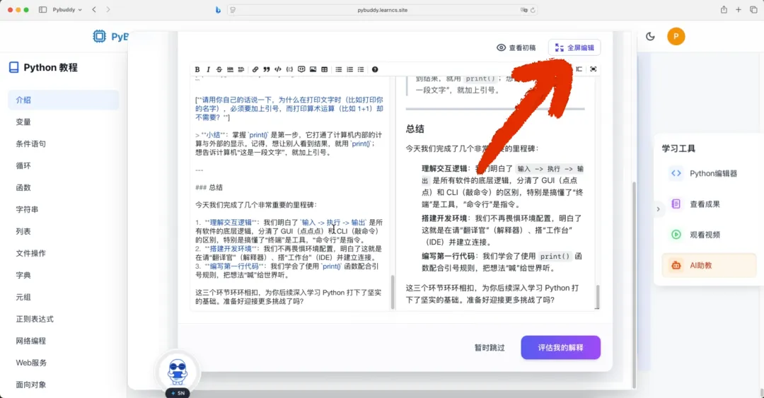Insert a hyperlink in the editor
Viewport: 764px width, 398px height.
coord(255,69)
